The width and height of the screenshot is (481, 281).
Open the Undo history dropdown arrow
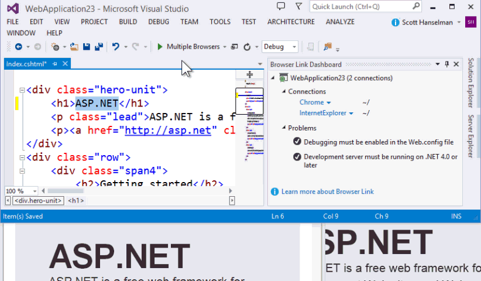pos(125,47)
